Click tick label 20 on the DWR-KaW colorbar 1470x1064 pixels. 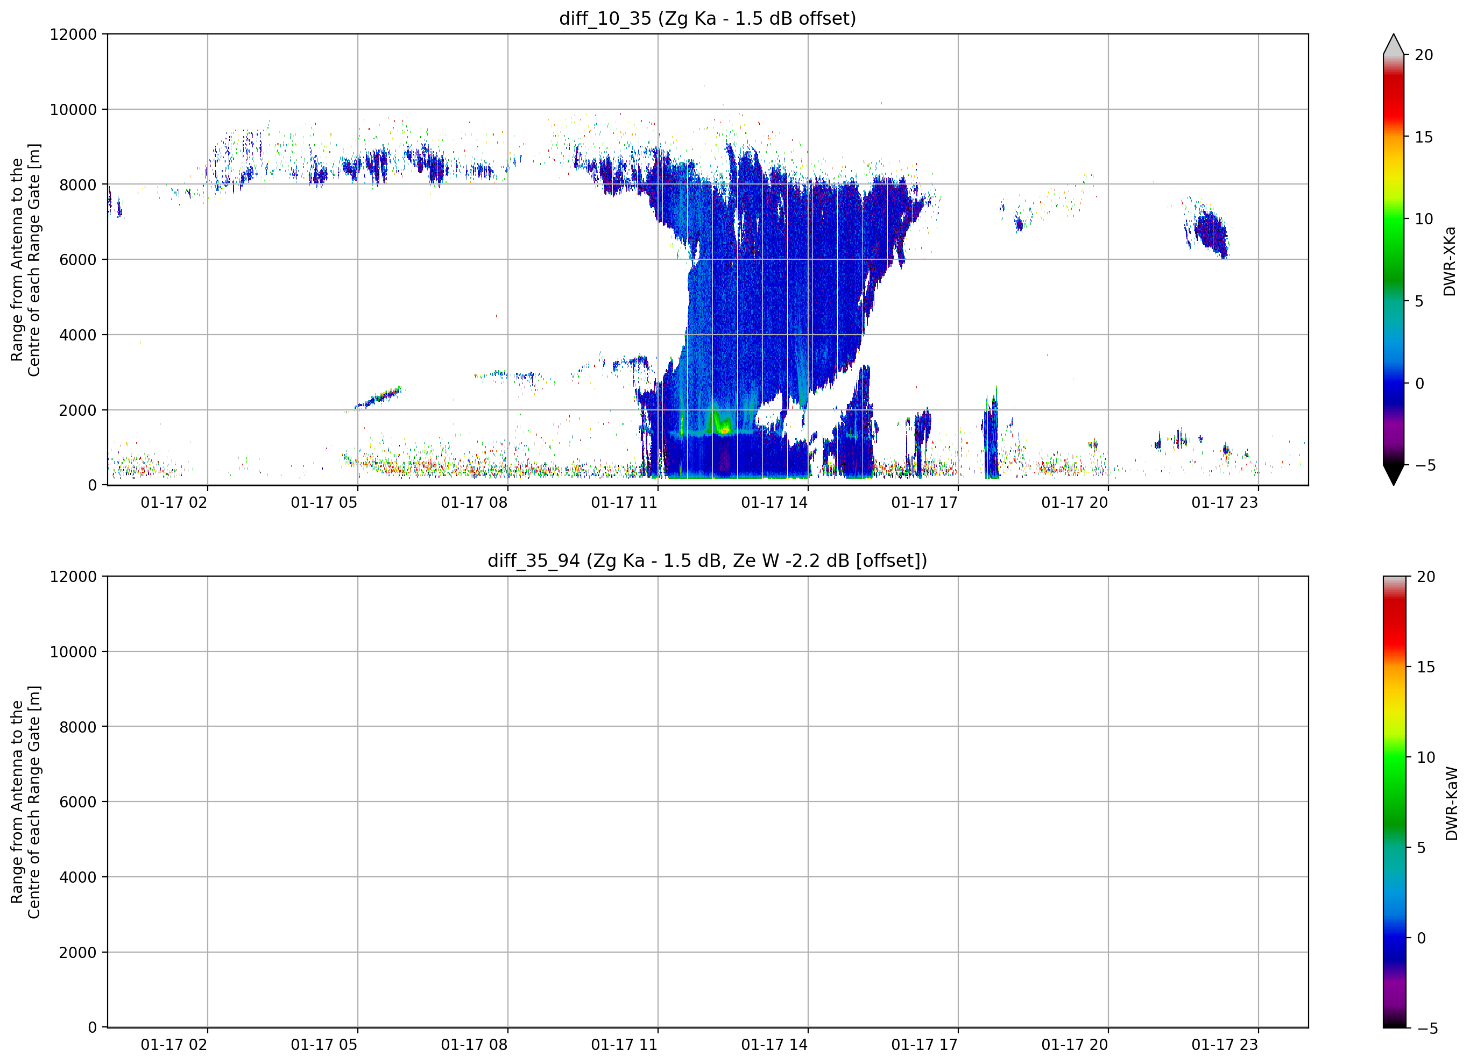[x=1426, y=577]
